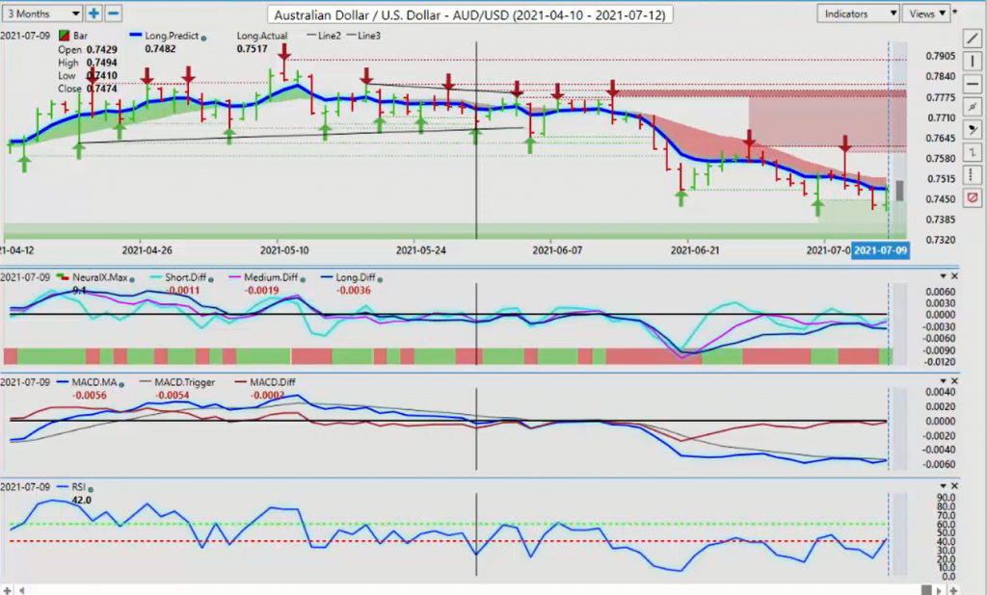Click the Long.Diff settings dot
This screenshot has height=595, width=987.
[x=380, y=279]
